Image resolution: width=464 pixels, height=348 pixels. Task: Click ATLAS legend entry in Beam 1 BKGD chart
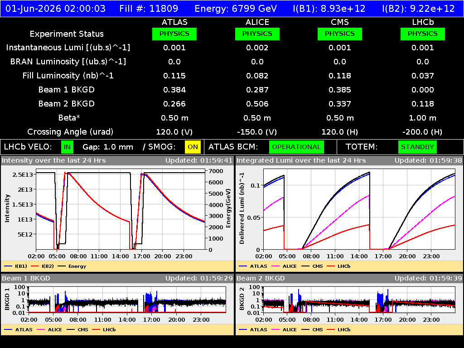tap(18, 330)
